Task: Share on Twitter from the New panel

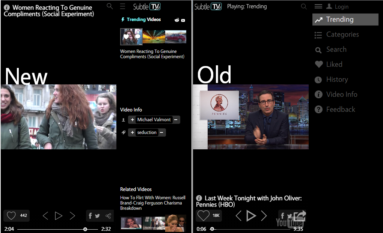Action: pos(98,216)
